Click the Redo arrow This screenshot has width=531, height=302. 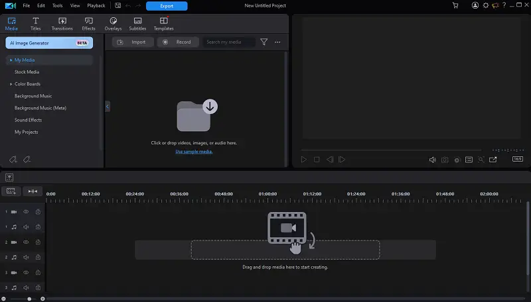pos(138,6)
